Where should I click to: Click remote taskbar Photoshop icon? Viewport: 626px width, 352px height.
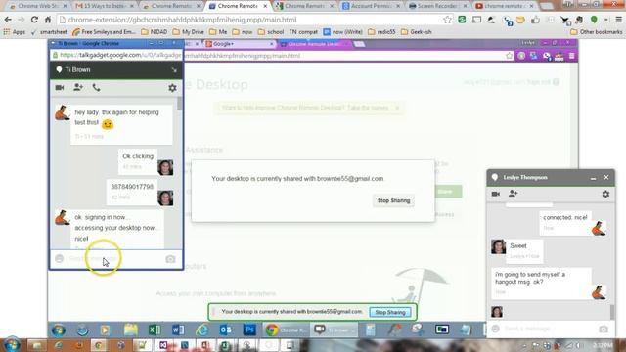tap(249, 330)
